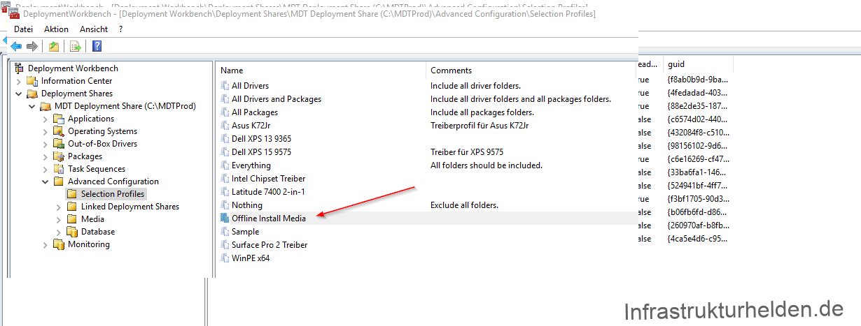Collapse the MDT Deployment Share node
The width and height of the screenshot is (861, 326).
click(x=32, y=106)
